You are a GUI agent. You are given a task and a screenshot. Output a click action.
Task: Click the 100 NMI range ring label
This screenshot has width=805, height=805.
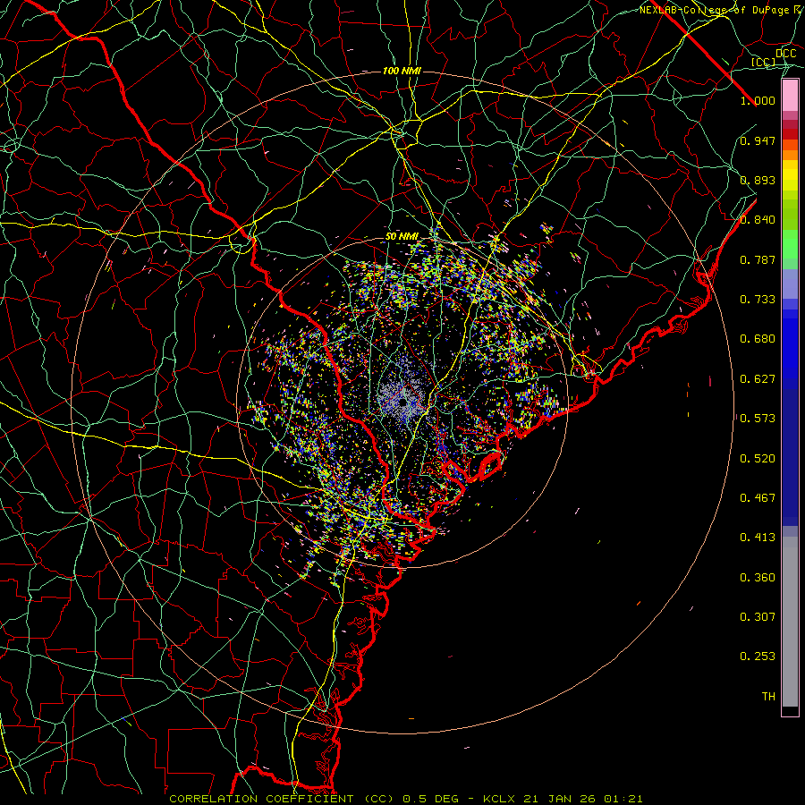tap(402, 71)
